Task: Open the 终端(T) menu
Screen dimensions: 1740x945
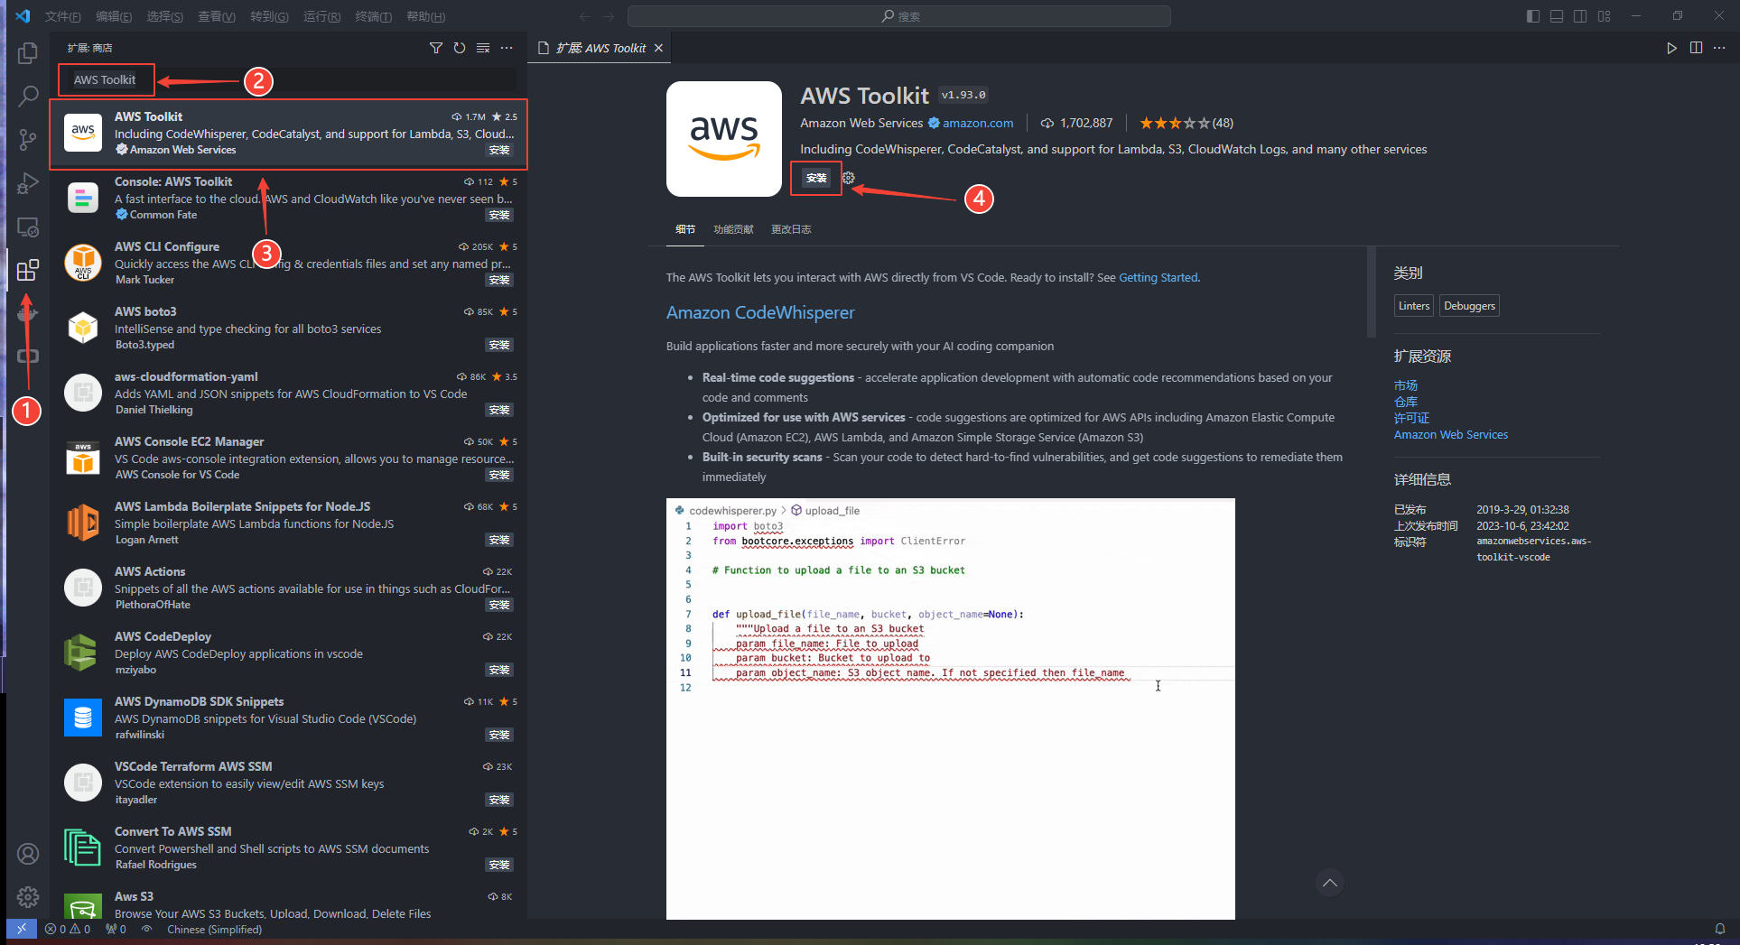Action: click(373, 16)
